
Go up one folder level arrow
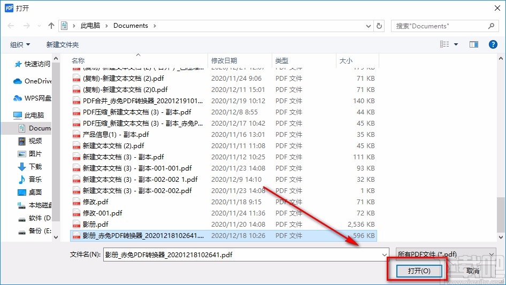[x=51, y=26]
